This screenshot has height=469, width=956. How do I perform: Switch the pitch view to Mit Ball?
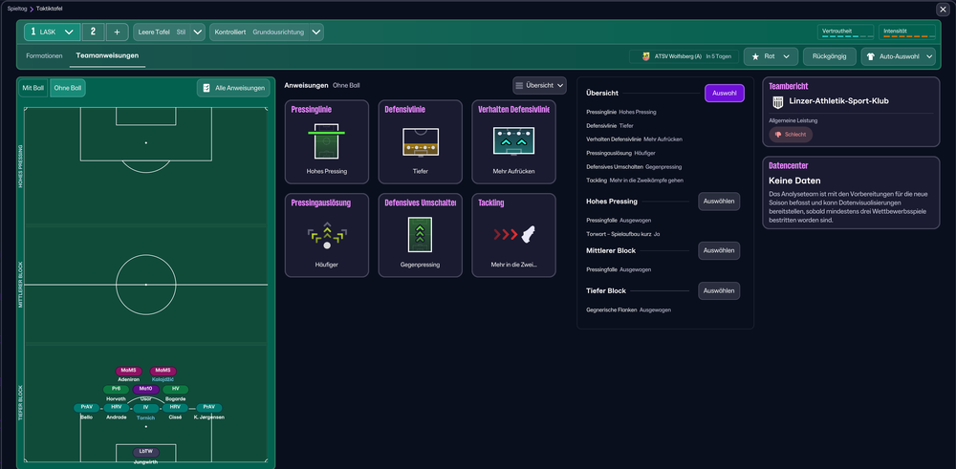click(33, 88)
